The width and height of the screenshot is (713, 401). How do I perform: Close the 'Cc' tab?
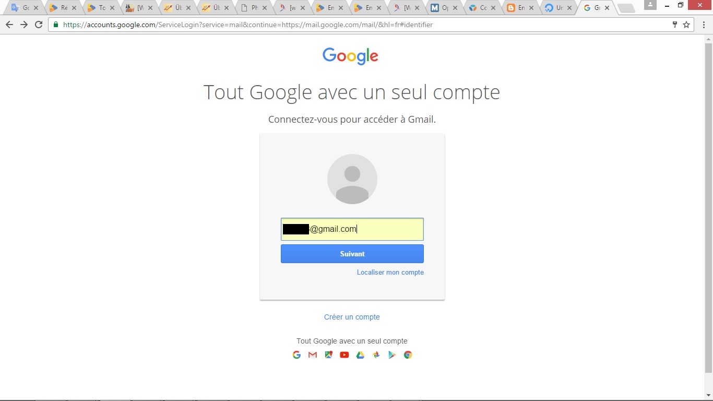493,8
